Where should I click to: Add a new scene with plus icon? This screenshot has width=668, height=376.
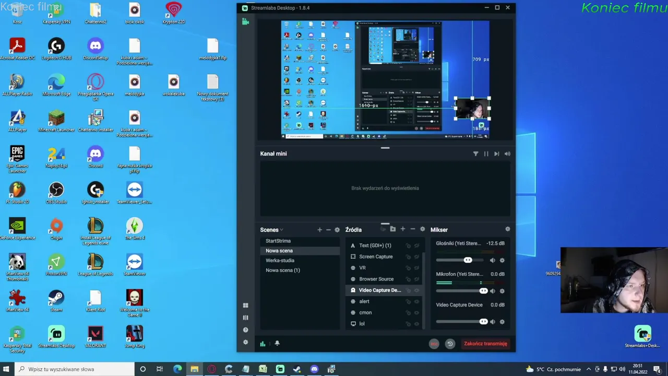[x=319, y=230]
